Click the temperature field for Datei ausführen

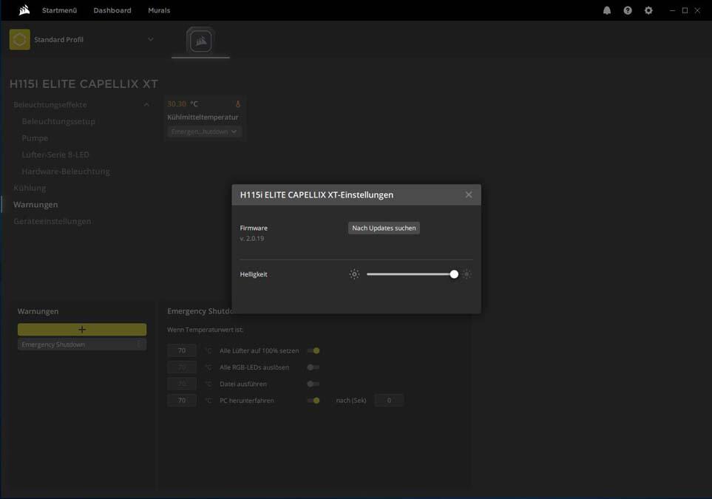tap(182, 384)
